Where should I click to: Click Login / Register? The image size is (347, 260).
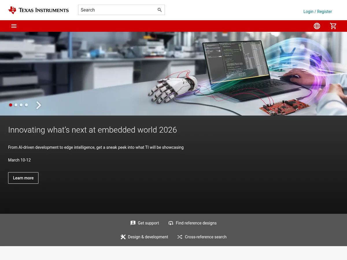pyautogui.click(x=318, y=12)
